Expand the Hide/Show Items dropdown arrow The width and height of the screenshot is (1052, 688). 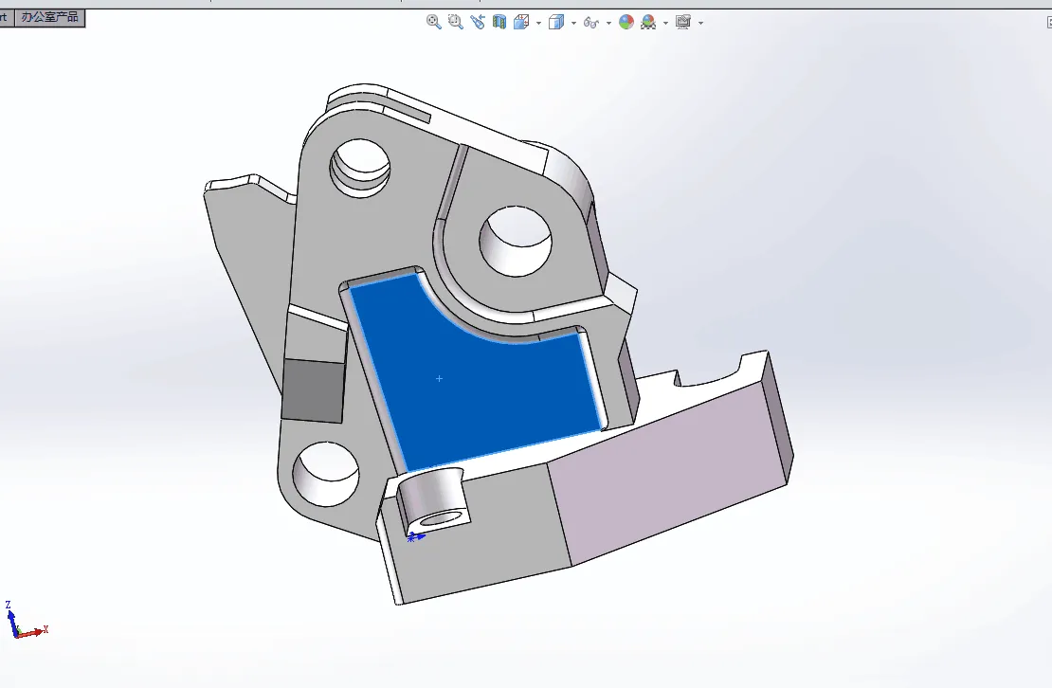(608, 23)
